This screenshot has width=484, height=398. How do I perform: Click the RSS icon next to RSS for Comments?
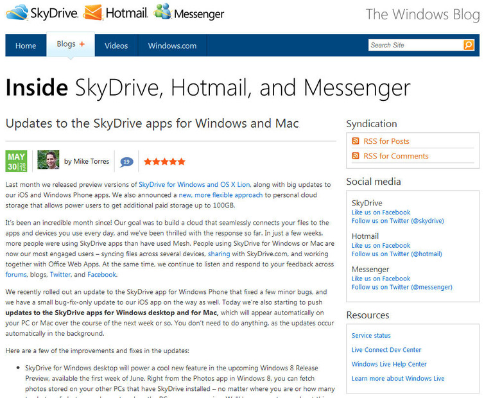click(x=356, y=156)
